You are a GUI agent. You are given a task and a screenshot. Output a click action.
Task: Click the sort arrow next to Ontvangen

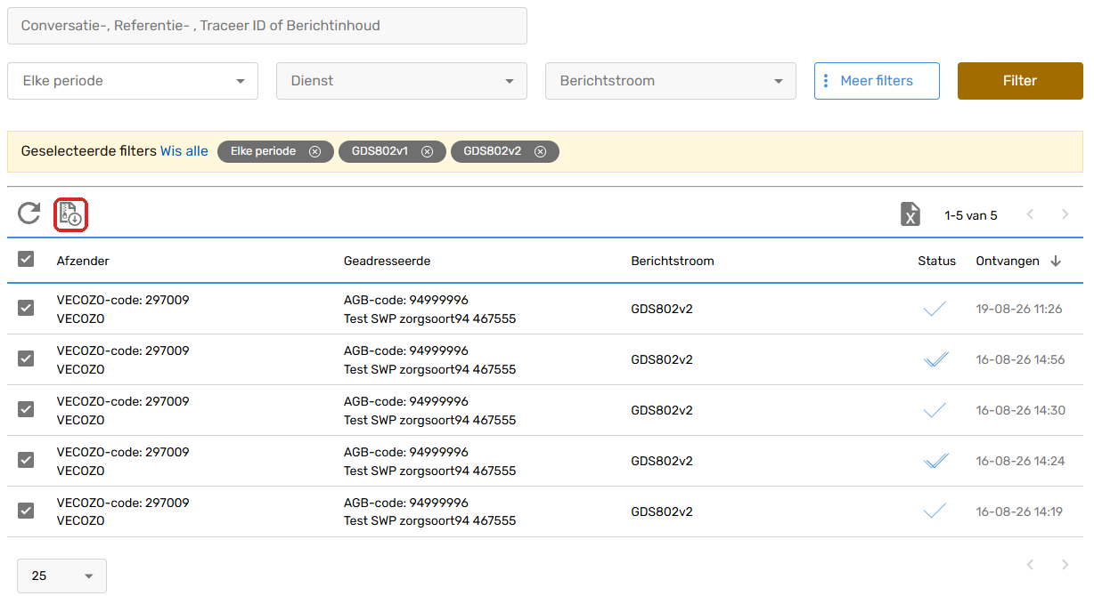pyautogui.click(x=1056, y=261)
